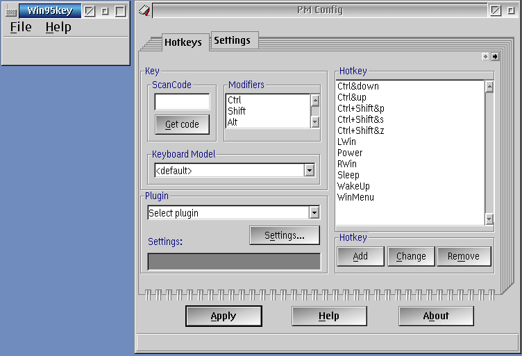Click the Win95key window system menu icon

click(x=11, y=11)
